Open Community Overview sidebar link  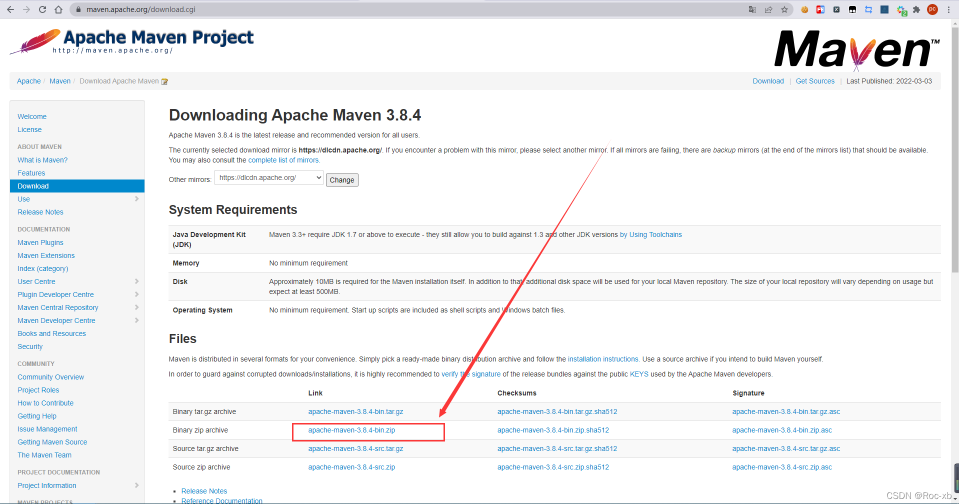50,377
